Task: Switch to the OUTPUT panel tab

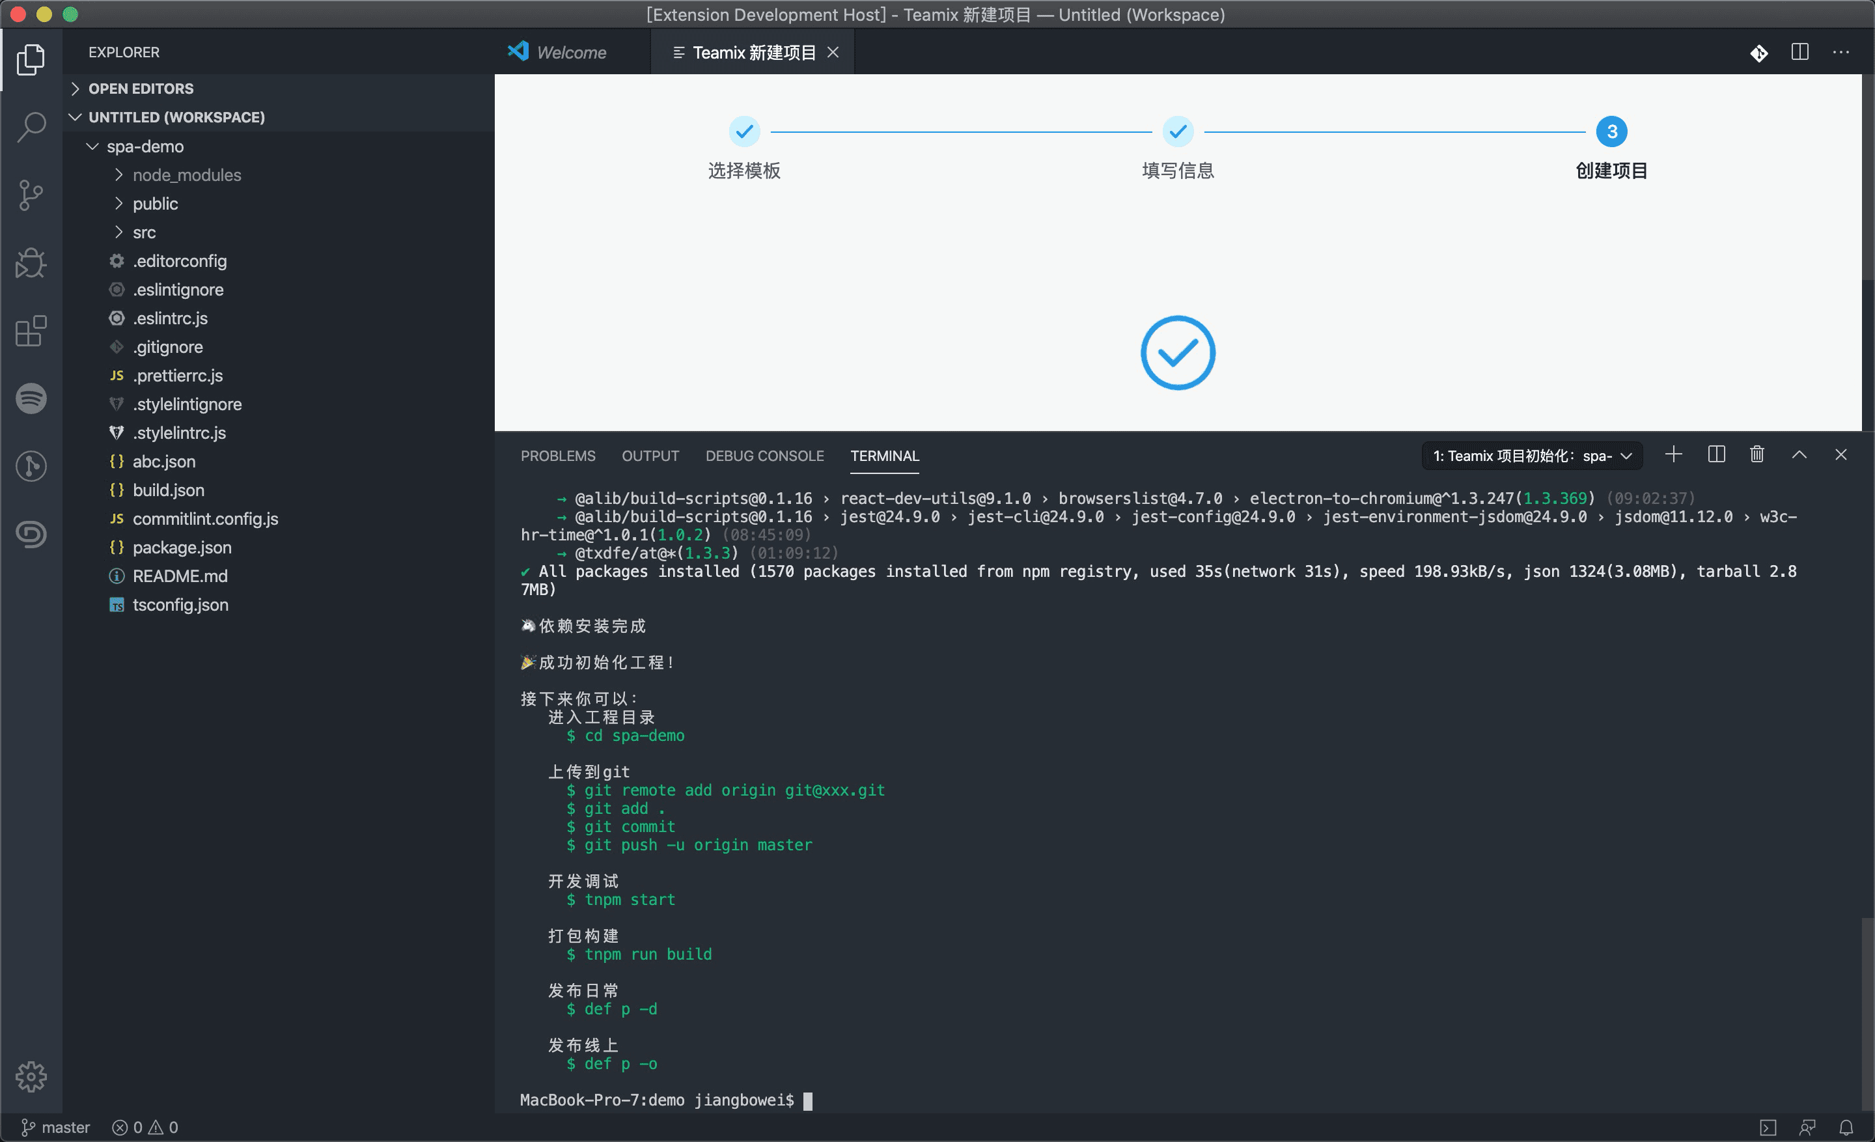Action: [x=650, y=456]
